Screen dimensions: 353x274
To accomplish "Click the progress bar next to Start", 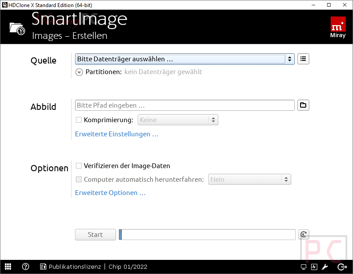I will tap(207, 235).
